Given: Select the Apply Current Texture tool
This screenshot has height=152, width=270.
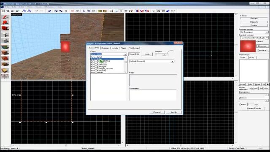Looking at the screenshot, I should [x=5, y=52].
